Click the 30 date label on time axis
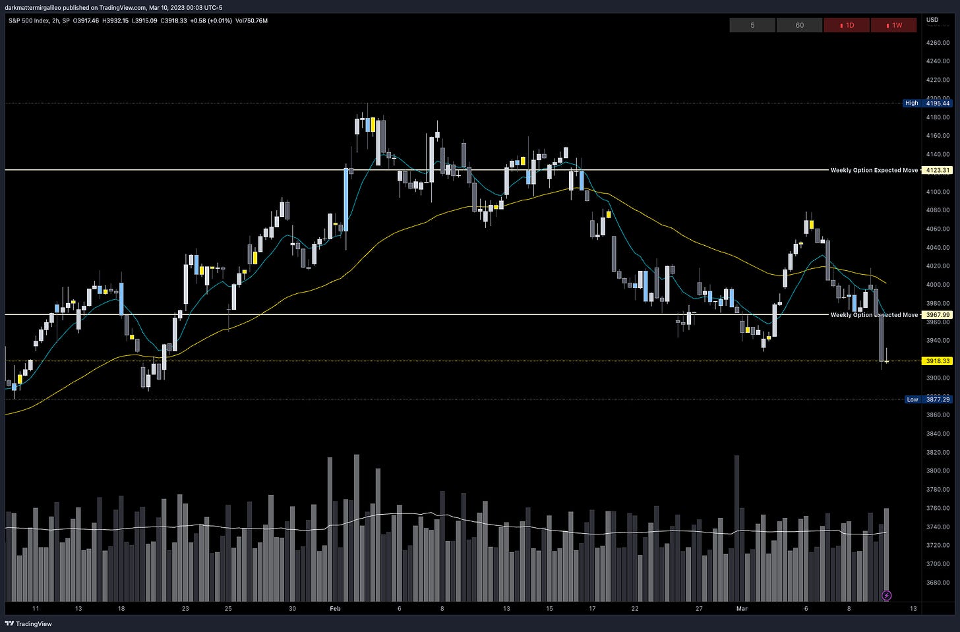 coord(292,608)
